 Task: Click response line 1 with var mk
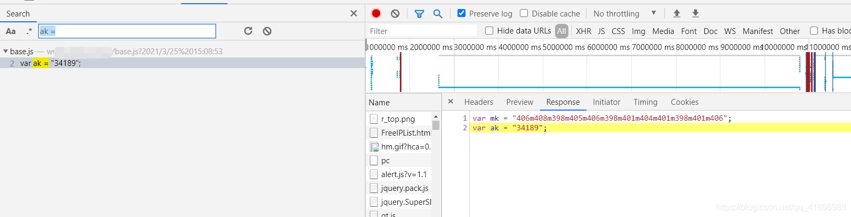tap(602, 118)
